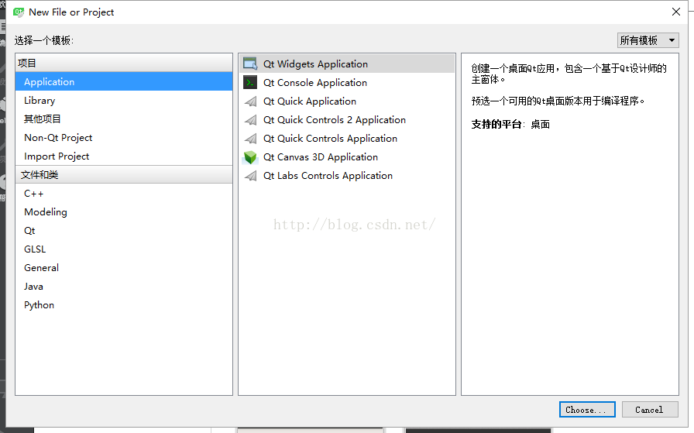Select the Import Project category
694x433 pixels.
pyautogui.click(x=124, y=156)
